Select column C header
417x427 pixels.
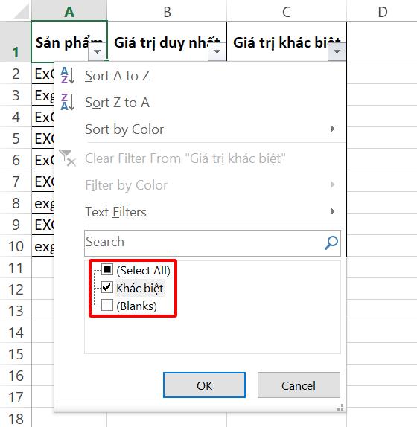pyautogui.click(x=287, y=11)
